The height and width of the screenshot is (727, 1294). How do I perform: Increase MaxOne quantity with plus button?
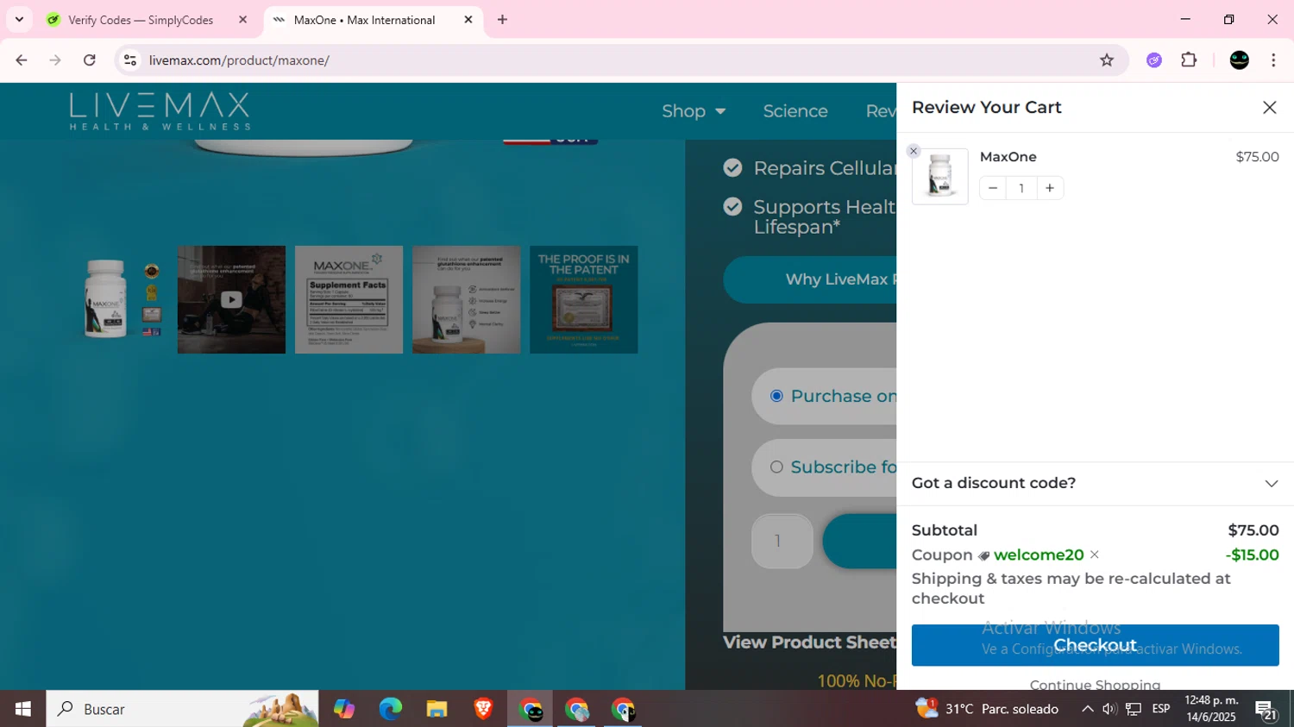coord(1050,188)
